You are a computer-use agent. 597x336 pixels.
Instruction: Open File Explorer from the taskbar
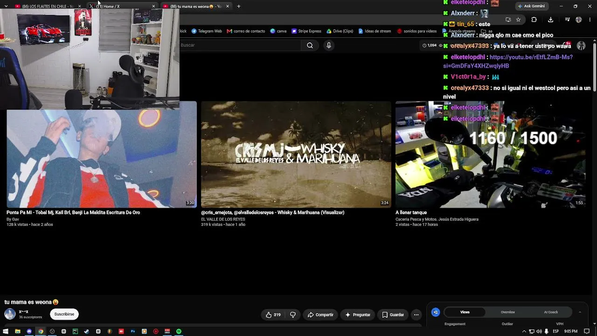(18, 331)
